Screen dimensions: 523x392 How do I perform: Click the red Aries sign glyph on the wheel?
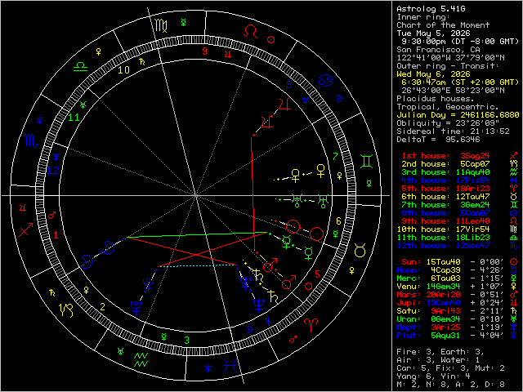311,325
